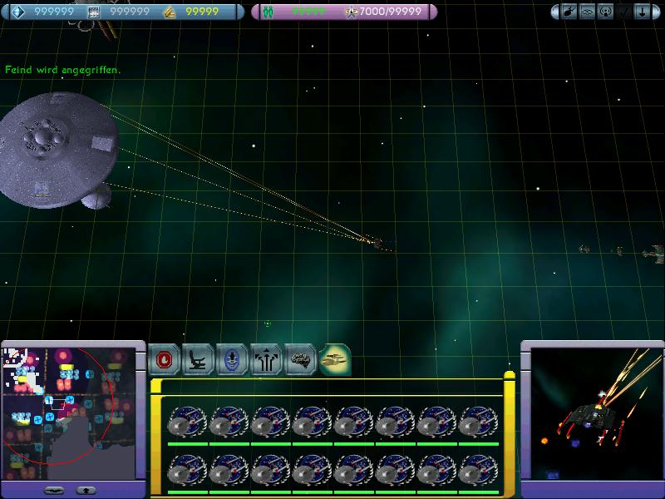The height and width of the screenshot is (499, 665).
Task: Select the captain's chair command icon
Action: point(199,360)
